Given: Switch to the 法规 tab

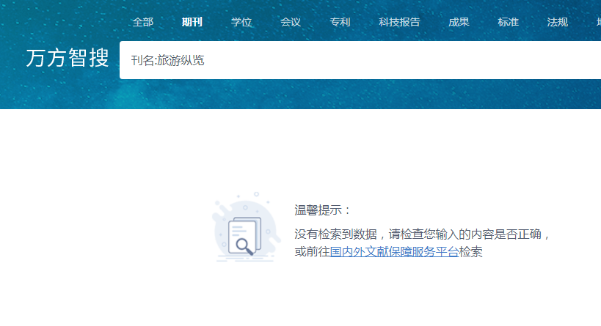Looking at the screenshot, I should coord(557,22).
